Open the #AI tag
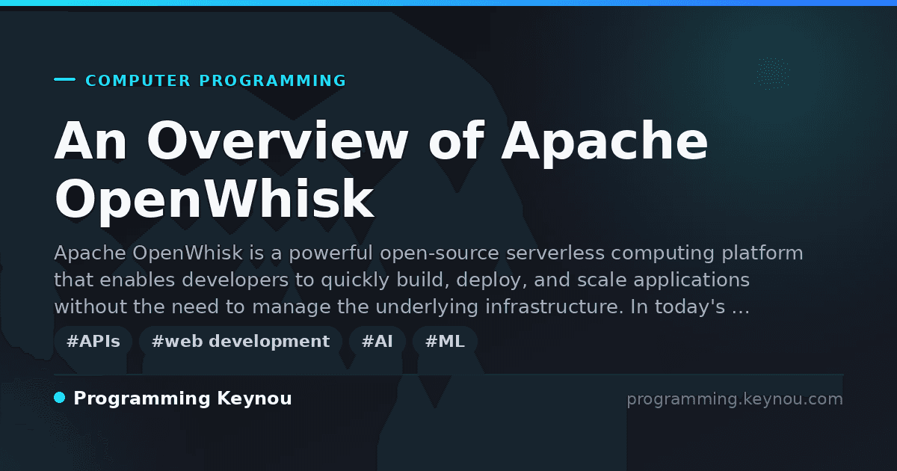The height and width of the screenshot is (471, 897). coord(377,342)
